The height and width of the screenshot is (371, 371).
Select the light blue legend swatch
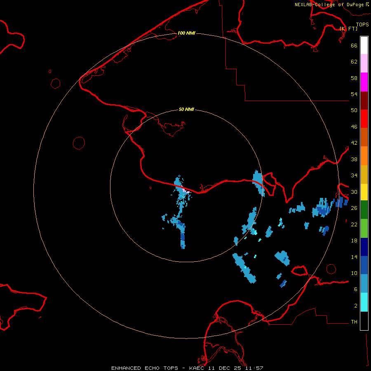coord(364,284)
